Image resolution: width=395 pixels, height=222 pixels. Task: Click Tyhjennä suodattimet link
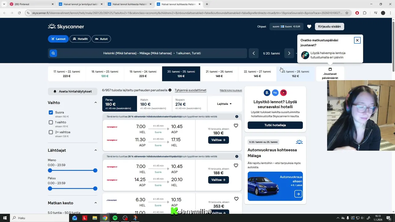coord(190,90)
